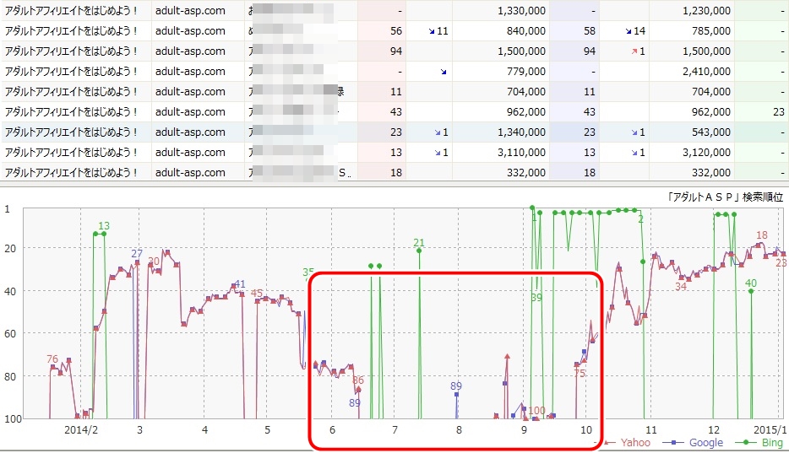The height and width of the screenshot is (453, 789).
Task: Click the Google legend entry in the chart
Action: point(694,442)
